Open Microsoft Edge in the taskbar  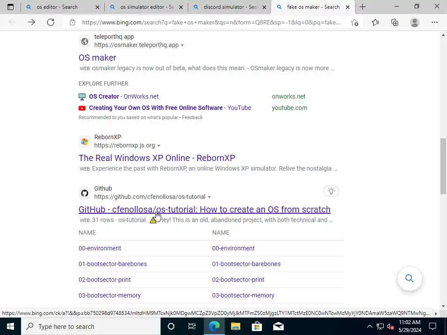click(x=214, y=326)
